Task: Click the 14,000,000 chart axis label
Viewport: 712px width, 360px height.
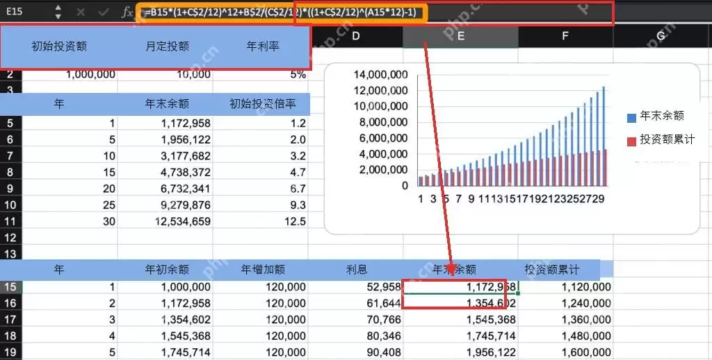Action: click(380, 74)
